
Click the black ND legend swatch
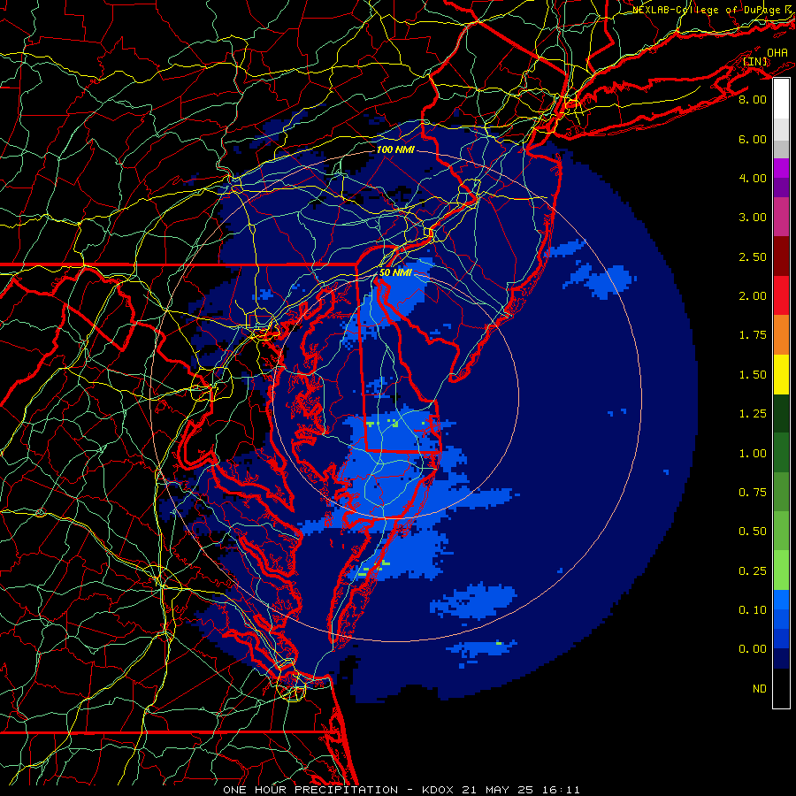[x=781, y=688]
